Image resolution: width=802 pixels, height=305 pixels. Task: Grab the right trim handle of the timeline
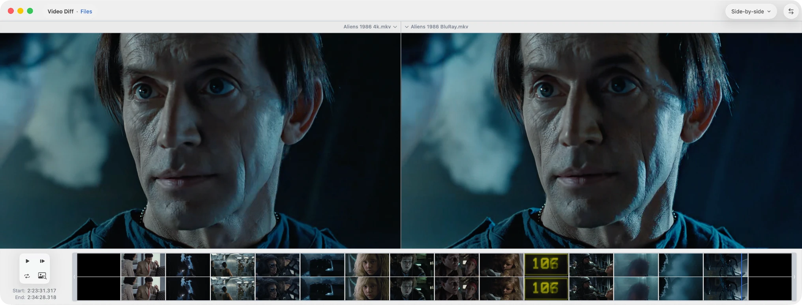[794, 277]
